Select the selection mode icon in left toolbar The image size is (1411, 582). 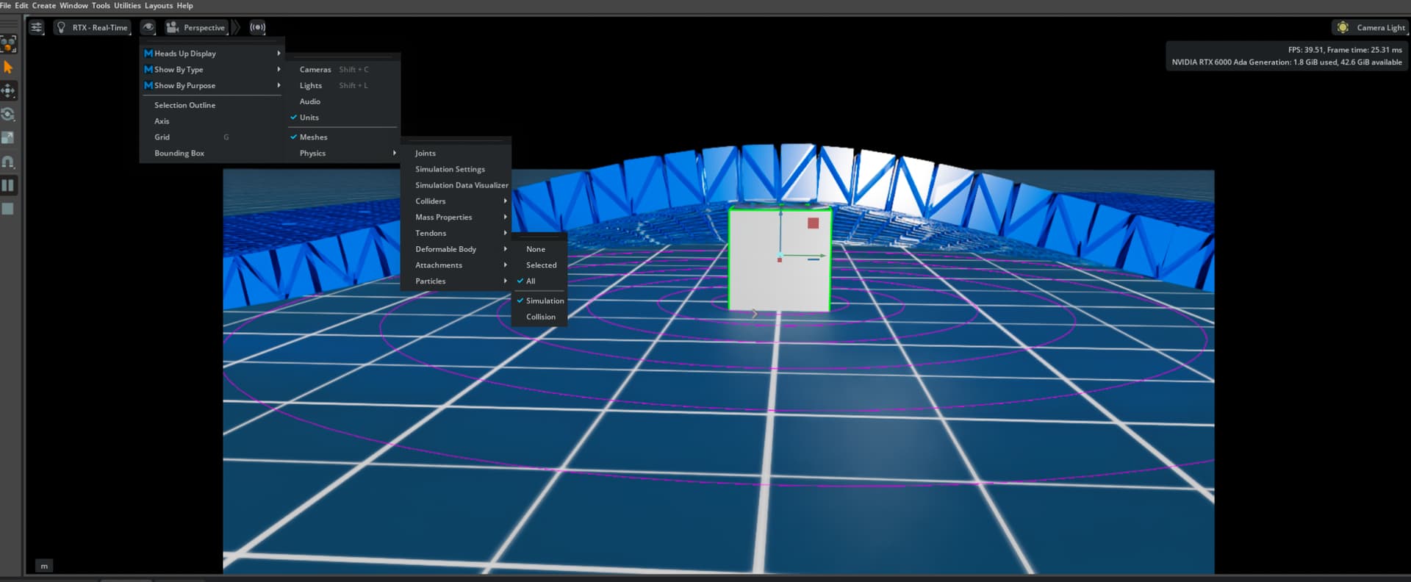coord(8,44)
